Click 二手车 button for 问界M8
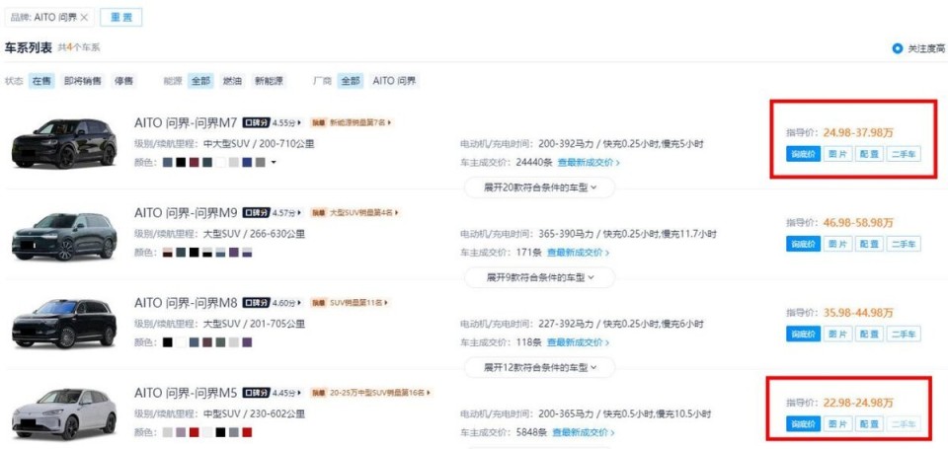948x449 pixels. (x=904, y=334)
